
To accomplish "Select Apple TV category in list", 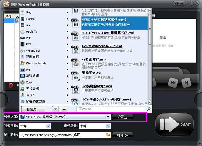I will [31, 31].
